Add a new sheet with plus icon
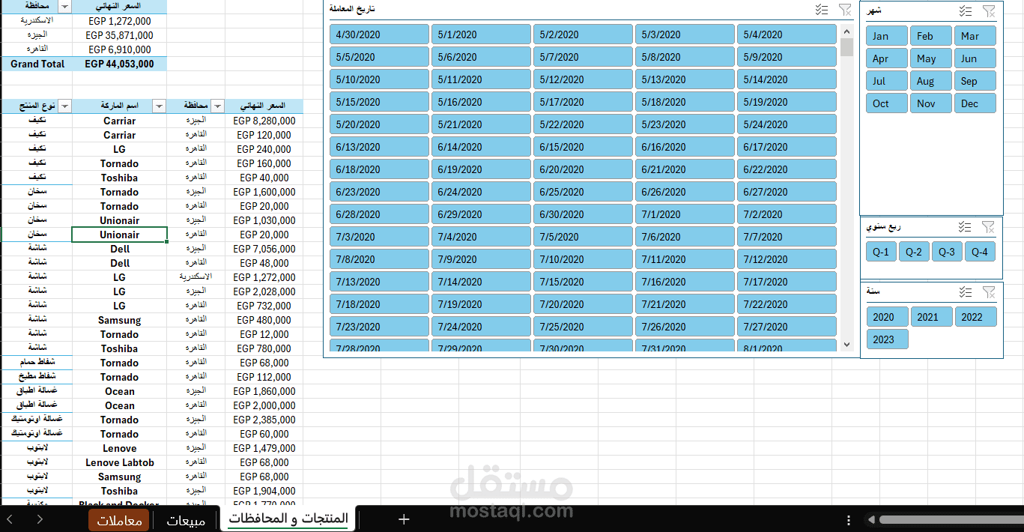 coord(404,519)
